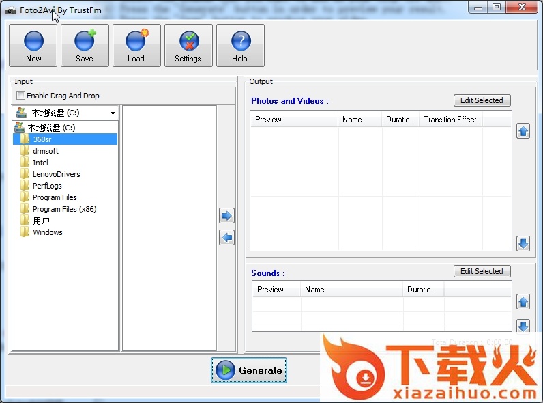The image size is (543, 403).
Task: Click the Preview column header in Sounds list
Action: 277,289
